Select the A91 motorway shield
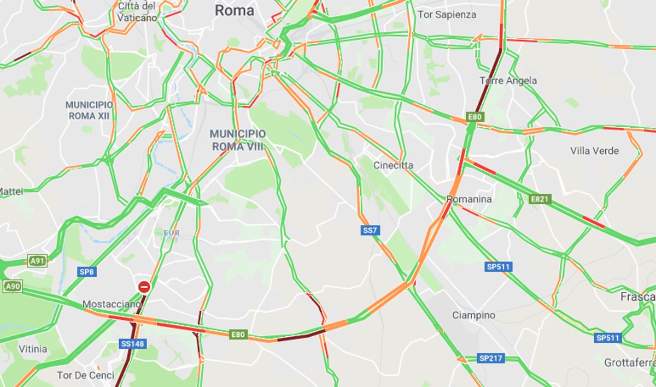The width and height of the screenshot is (656, 387). (x=37, y=261)
